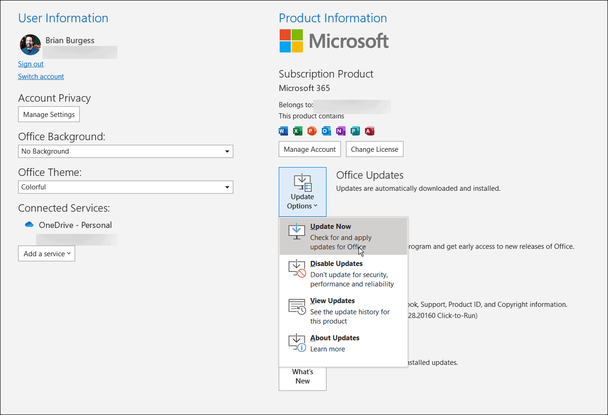Click the Sign out link
608x415 pixels.
pos(31,64)
